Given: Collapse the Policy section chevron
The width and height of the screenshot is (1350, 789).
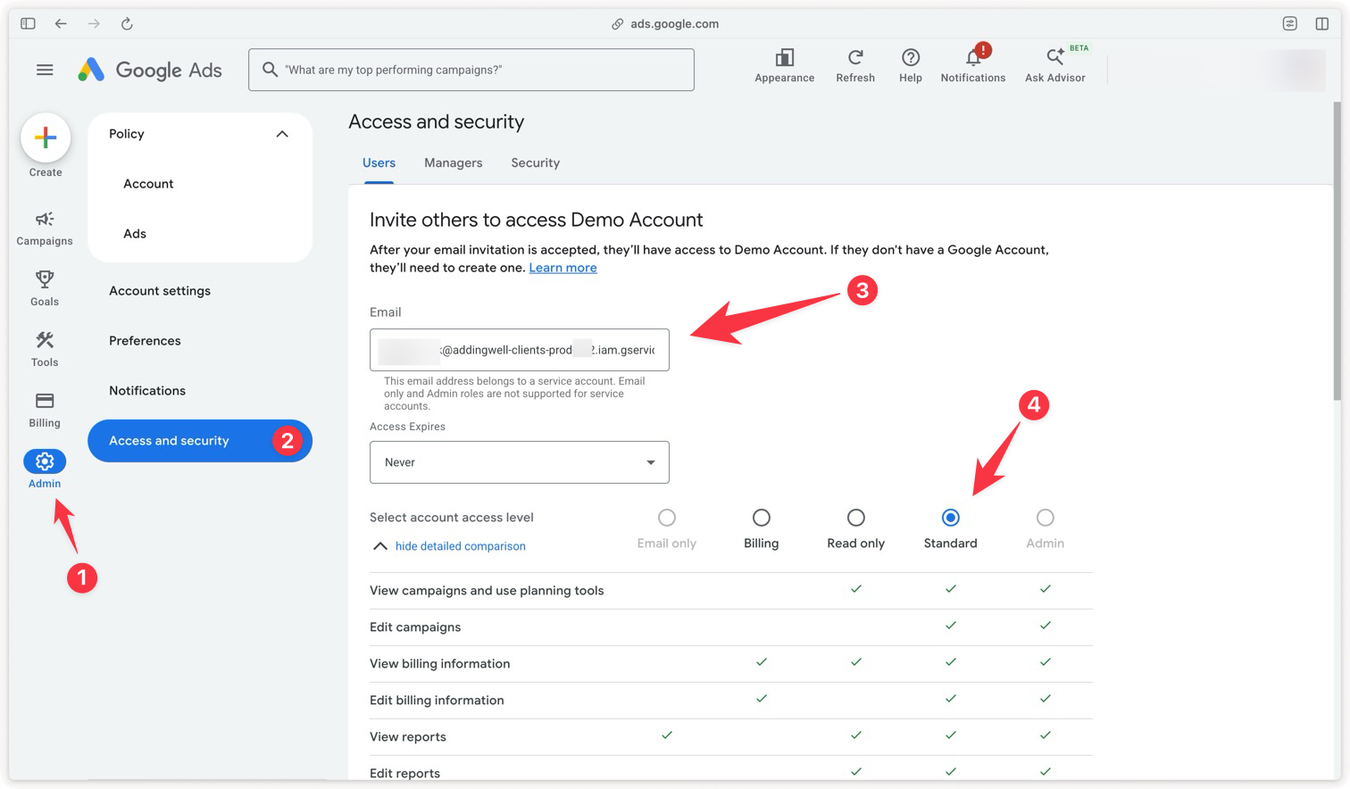Looking at the screenshot, I should [282, 134].
